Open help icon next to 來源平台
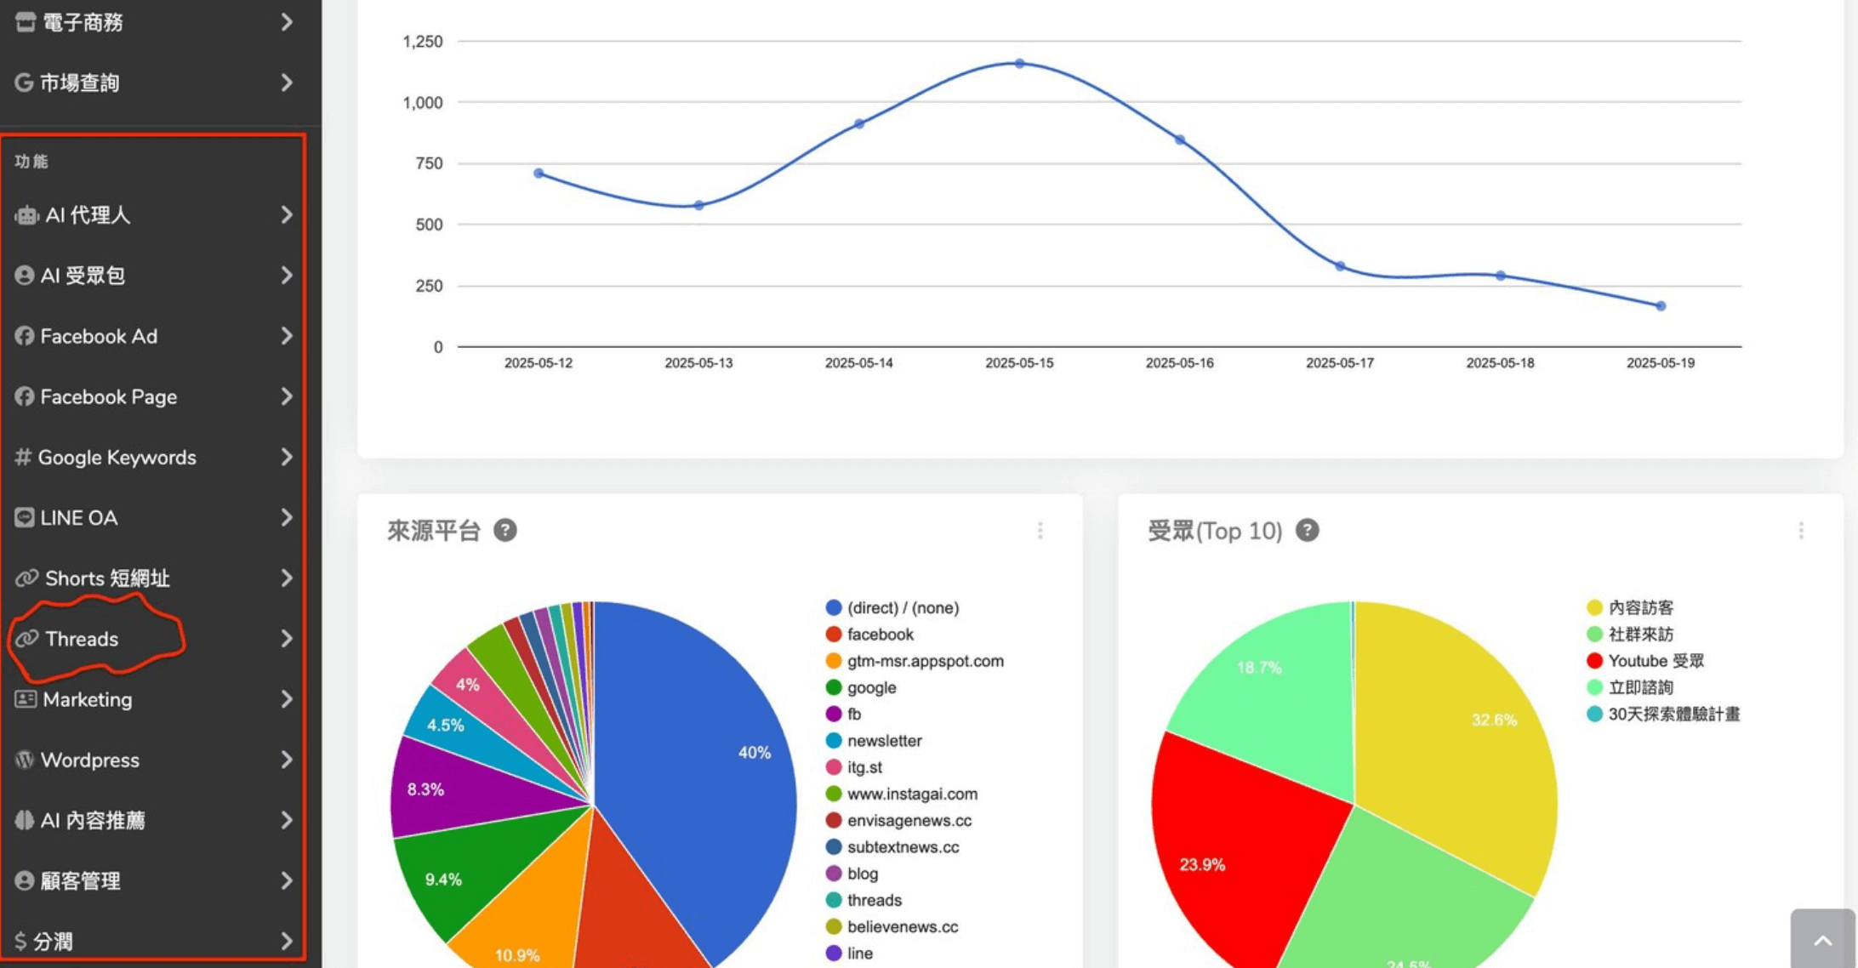 click(505, 531)
